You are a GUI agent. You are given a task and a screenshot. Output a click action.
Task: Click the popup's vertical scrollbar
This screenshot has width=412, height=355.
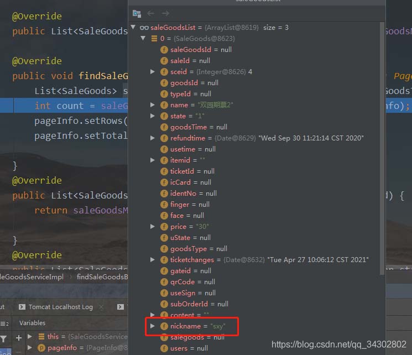[x=382, y=148]
